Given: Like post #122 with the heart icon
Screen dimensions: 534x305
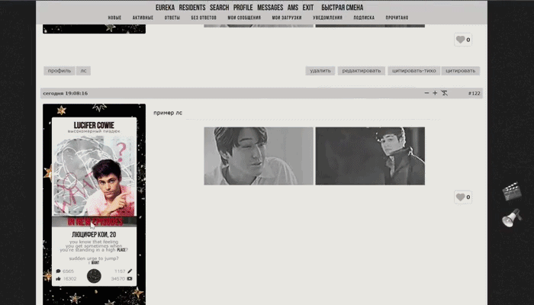Looking at the screenshot, I should 461,197.
